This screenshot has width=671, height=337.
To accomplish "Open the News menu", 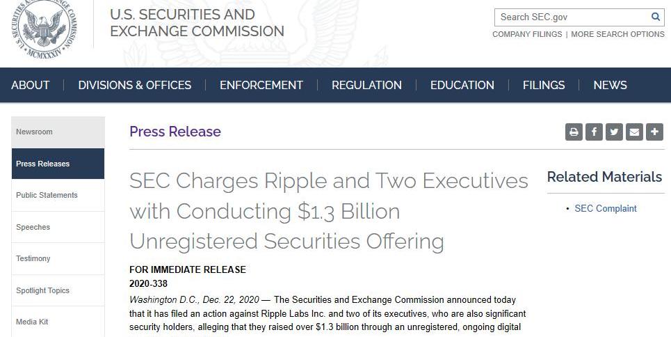I will pyautogui.click(x=610, y=85).
